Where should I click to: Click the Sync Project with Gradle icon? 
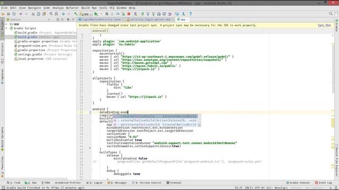point(142,14)
